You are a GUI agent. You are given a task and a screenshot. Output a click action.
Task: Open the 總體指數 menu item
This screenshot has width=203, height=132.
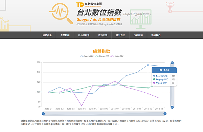(x=47, y=35)
